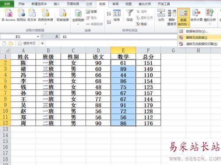Open the Name Box dropdown arrow
The width and height of the screenshot is (221, 165).
coord(38,37)
